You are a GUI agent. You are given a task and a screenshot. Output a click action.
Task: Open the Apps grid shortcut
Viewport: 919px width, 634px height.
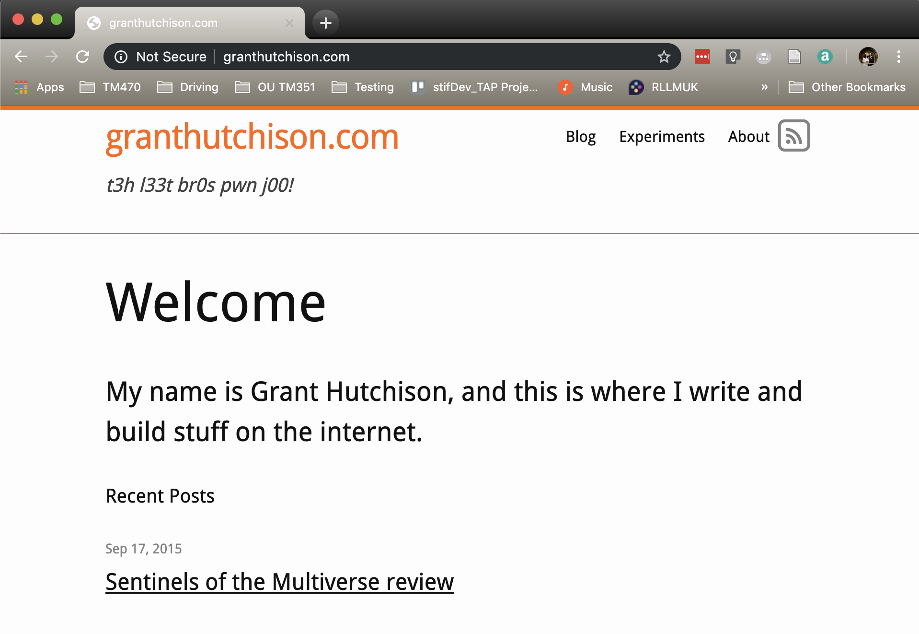point(39,87)
